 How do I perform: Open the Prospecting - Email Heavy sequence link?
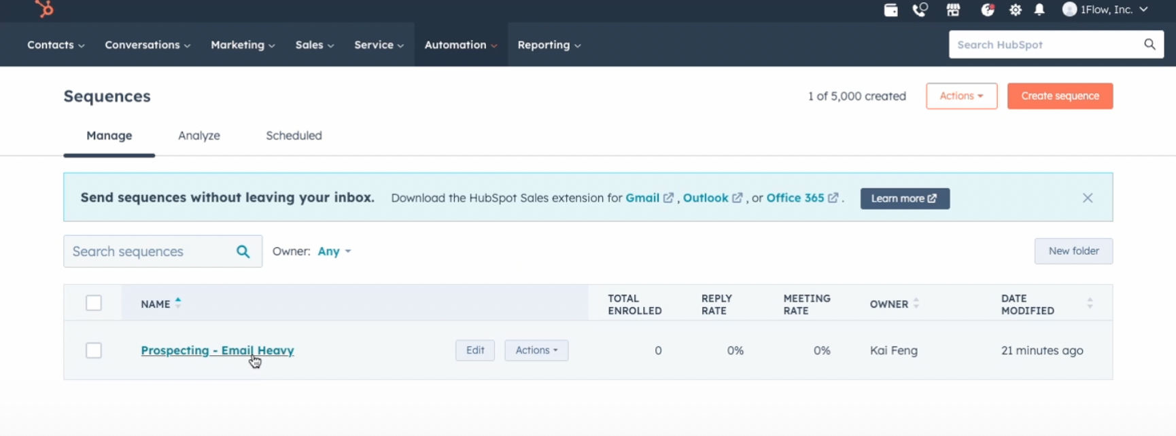[x=218, y=350]
